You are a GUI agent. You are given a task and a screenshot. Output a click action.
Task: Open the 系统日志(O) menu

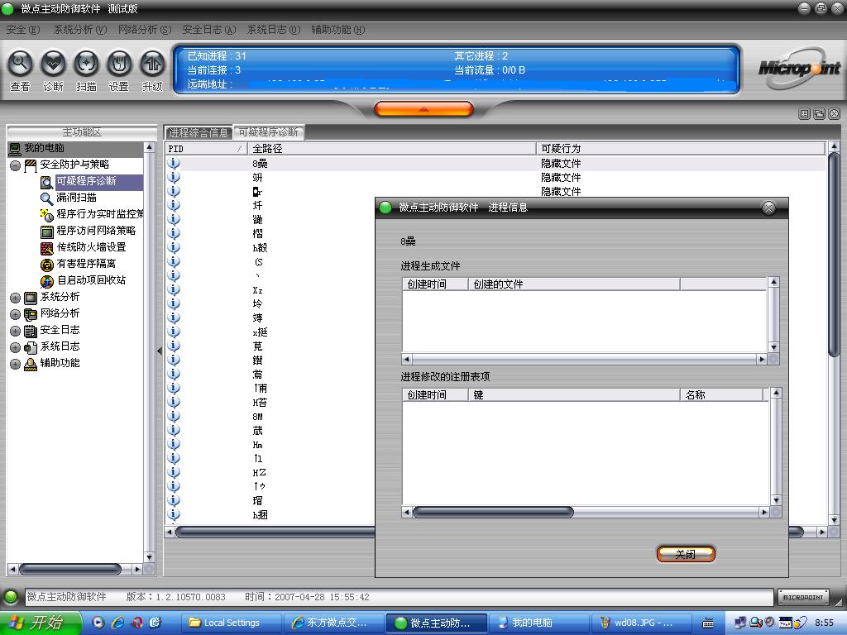coord(273,30)
